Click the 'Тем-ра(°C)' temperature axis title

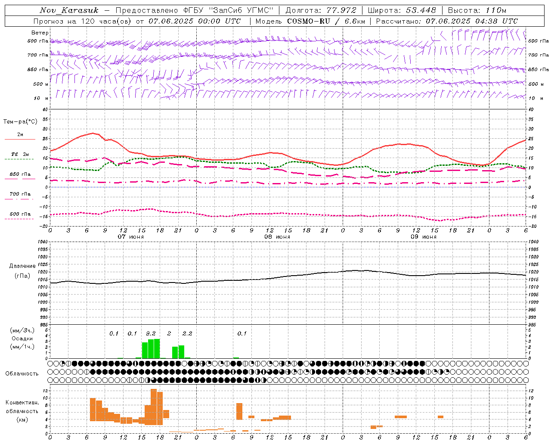(x=20, y=122)
